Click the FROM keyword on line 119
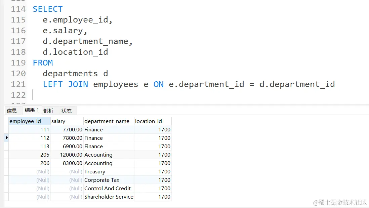Screen dimensions: 369x208 43,63
